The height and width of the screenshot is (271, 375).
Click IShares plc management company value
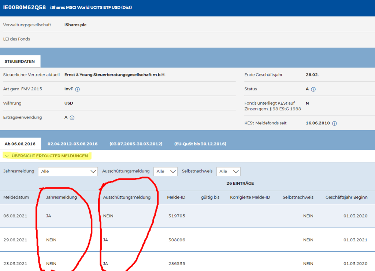tap(75, 25)
